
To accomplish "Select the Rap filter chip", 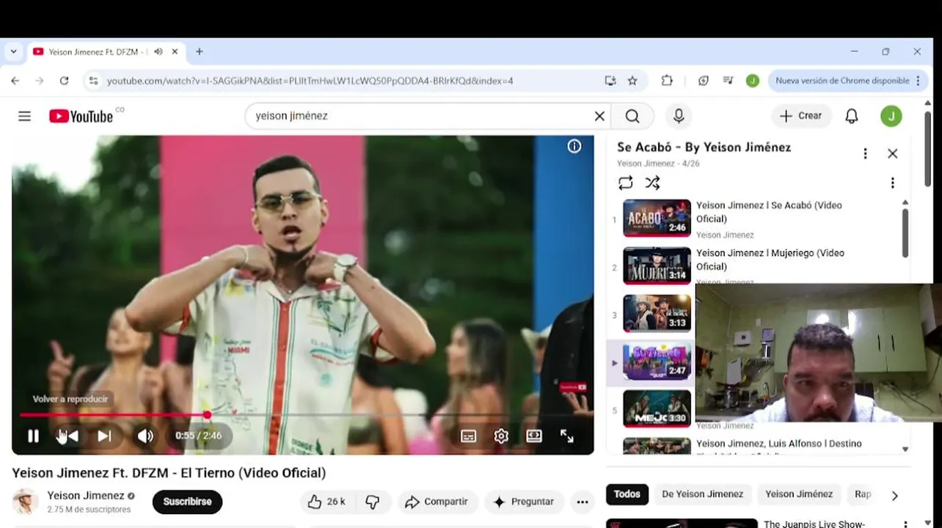I will pos(863,494).
